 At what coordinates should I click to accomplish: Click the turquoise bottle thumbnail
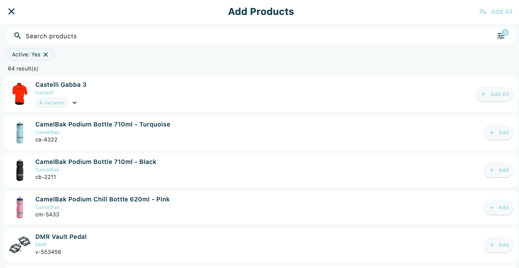pyautogui.click(x=20, y=133)
